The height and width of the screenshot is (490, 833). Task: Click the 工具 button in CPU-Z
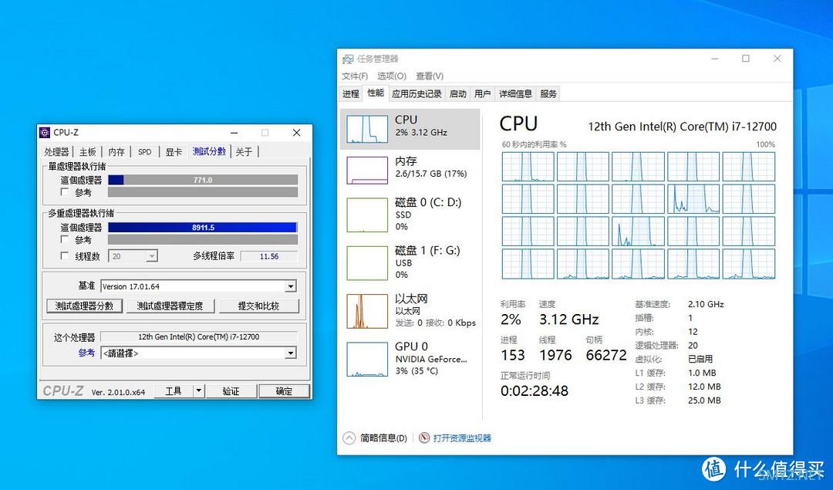(x=174, y=391)
